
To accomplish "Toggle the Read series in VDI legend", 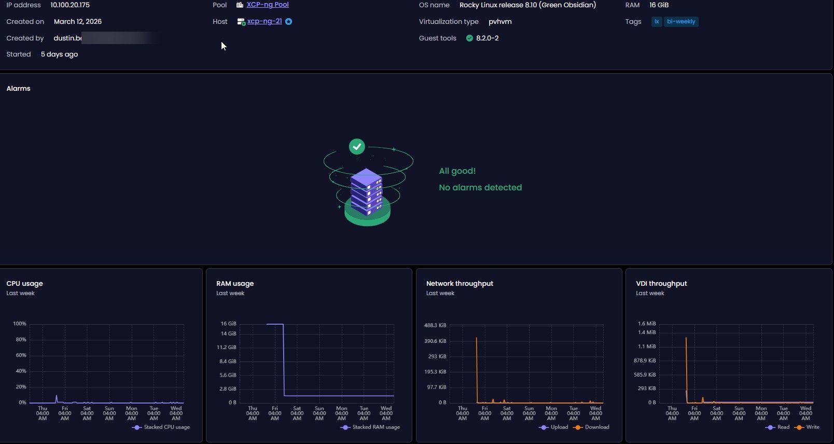I will pyautogui.click(x=777, y=427).
